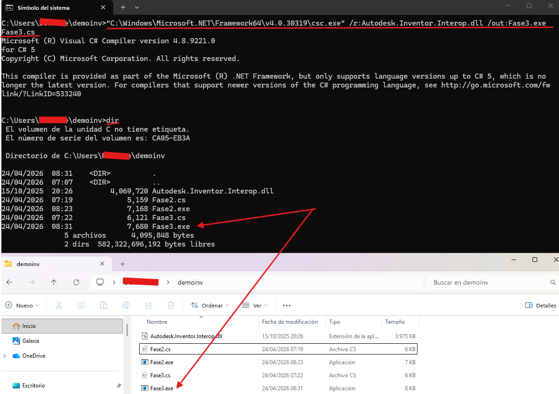Screen dimensions: 559x394
Task: Select the Símbolo del sistema tab
Action: point(56,8)
